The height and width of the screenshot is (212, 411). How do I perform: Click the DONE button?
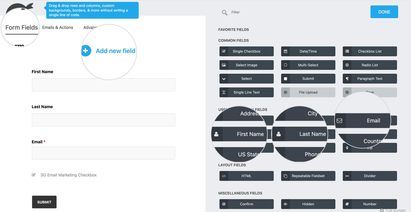(384, 12)
